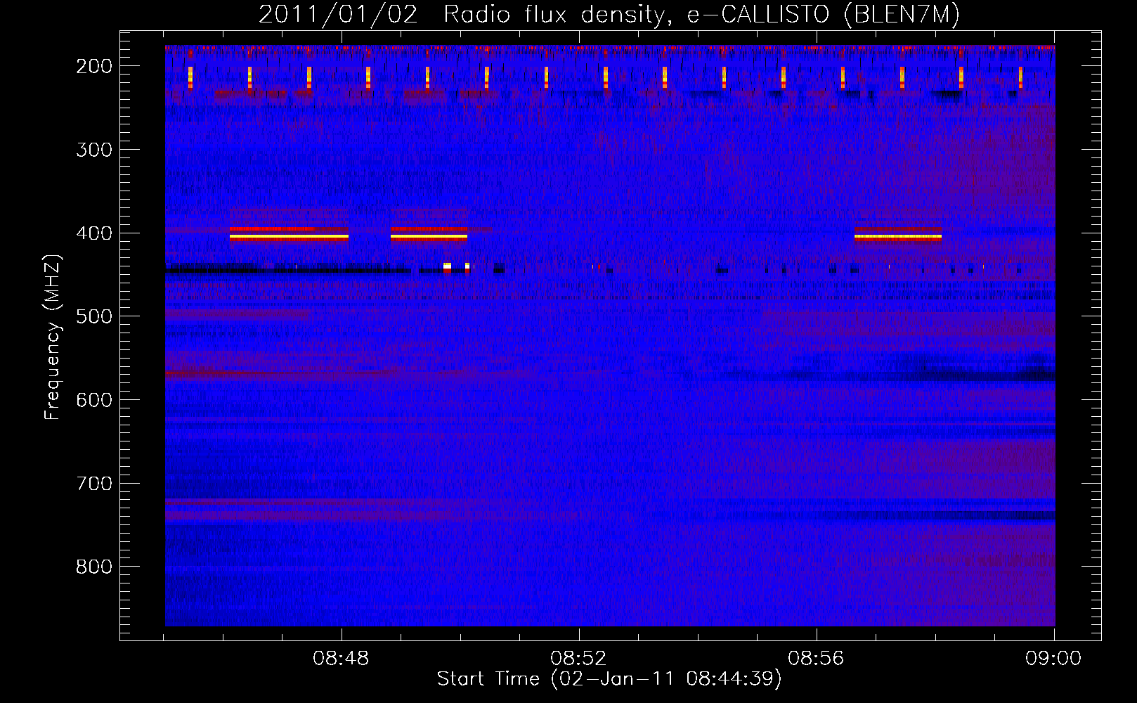Click the 700 frequency tick label

point(93,484)
